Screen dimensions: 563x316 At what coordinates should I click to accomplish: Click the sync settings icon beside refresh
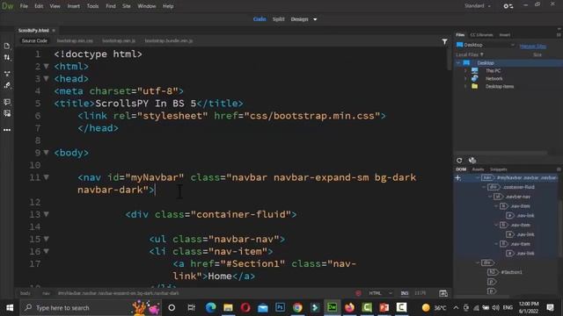coord(472,160)
